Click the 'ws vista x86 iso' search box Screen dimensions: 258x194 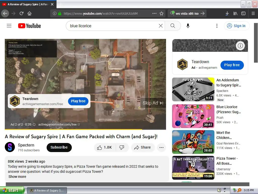click(187, 13)
